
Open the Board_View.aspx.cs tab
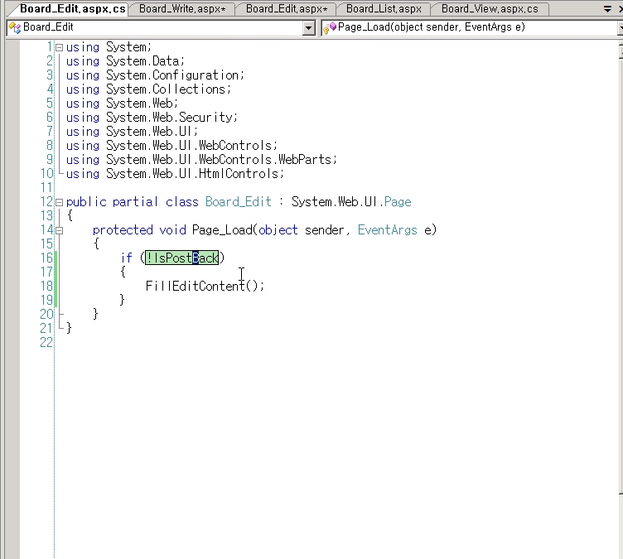490,9
